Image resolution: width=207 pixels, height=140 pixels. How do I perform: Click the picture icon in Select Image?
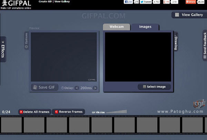click(145, 87)
